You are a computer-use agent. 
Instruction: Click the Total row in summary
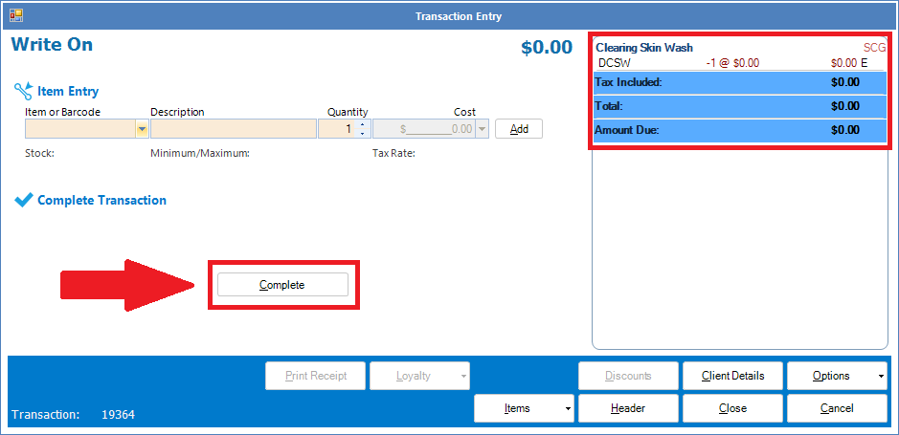[x=739, y=106]
